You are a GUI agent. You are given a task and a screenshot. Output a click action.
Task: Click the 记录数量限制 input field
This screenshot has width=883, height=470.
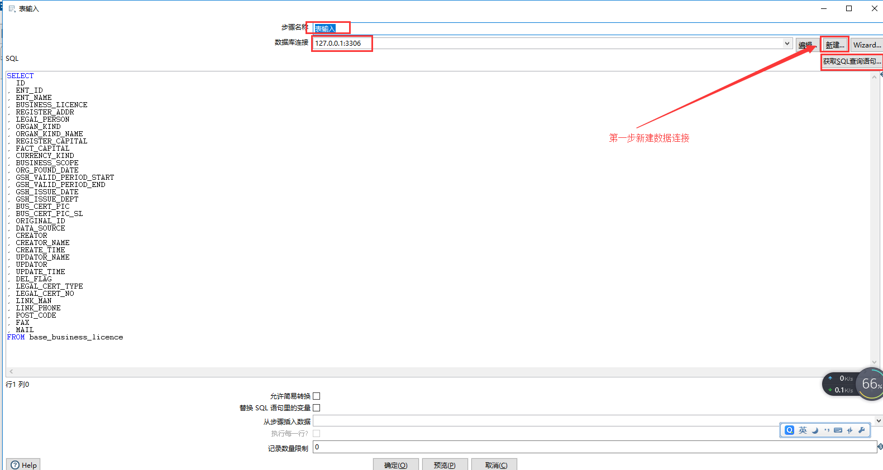click(x=595, y=447)
